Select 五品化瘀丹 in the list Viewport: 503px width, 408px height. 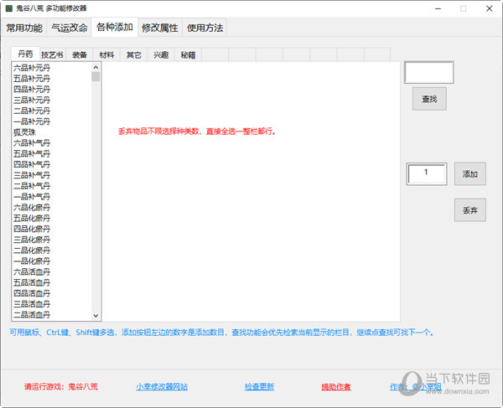(x=32, y=218)
